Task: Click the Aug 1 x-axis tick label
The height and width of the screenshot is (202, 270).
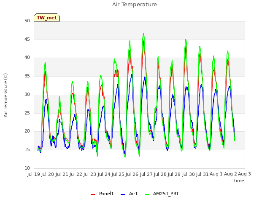Action: tap(216, 174)
